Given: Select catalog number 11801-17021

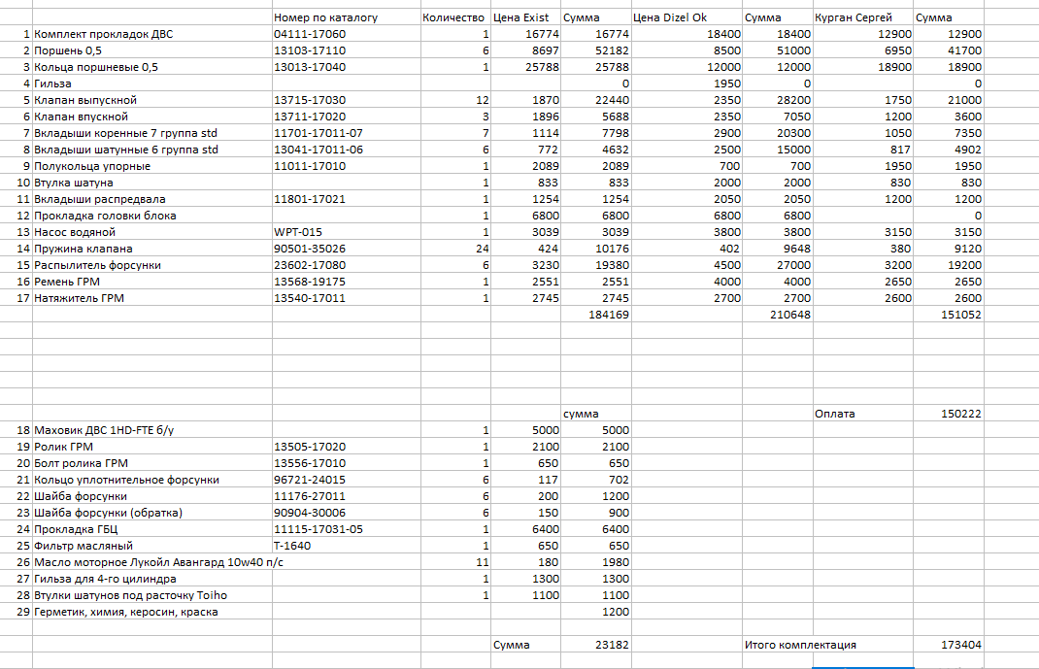Looking at the screenshot, I should click(347, 199).
